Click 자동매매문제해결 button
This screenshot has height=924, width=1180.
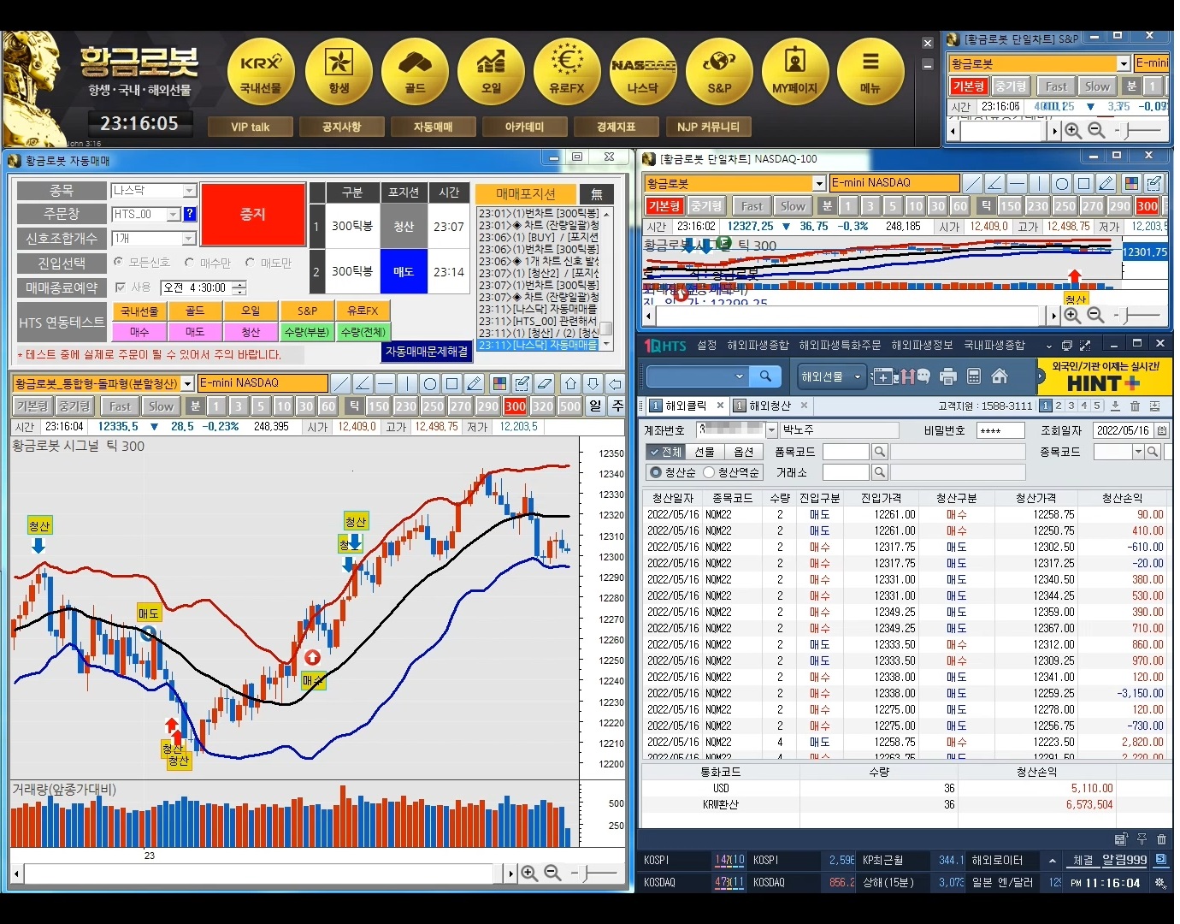pos(428,352)
